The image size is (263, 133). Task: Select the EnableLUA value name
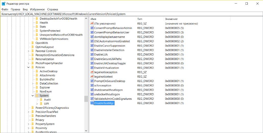point(101,55)
